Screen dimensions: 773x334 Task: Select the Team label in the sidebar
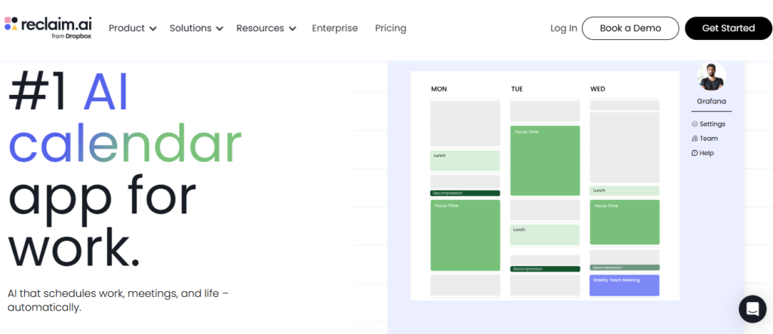(708, 139)
